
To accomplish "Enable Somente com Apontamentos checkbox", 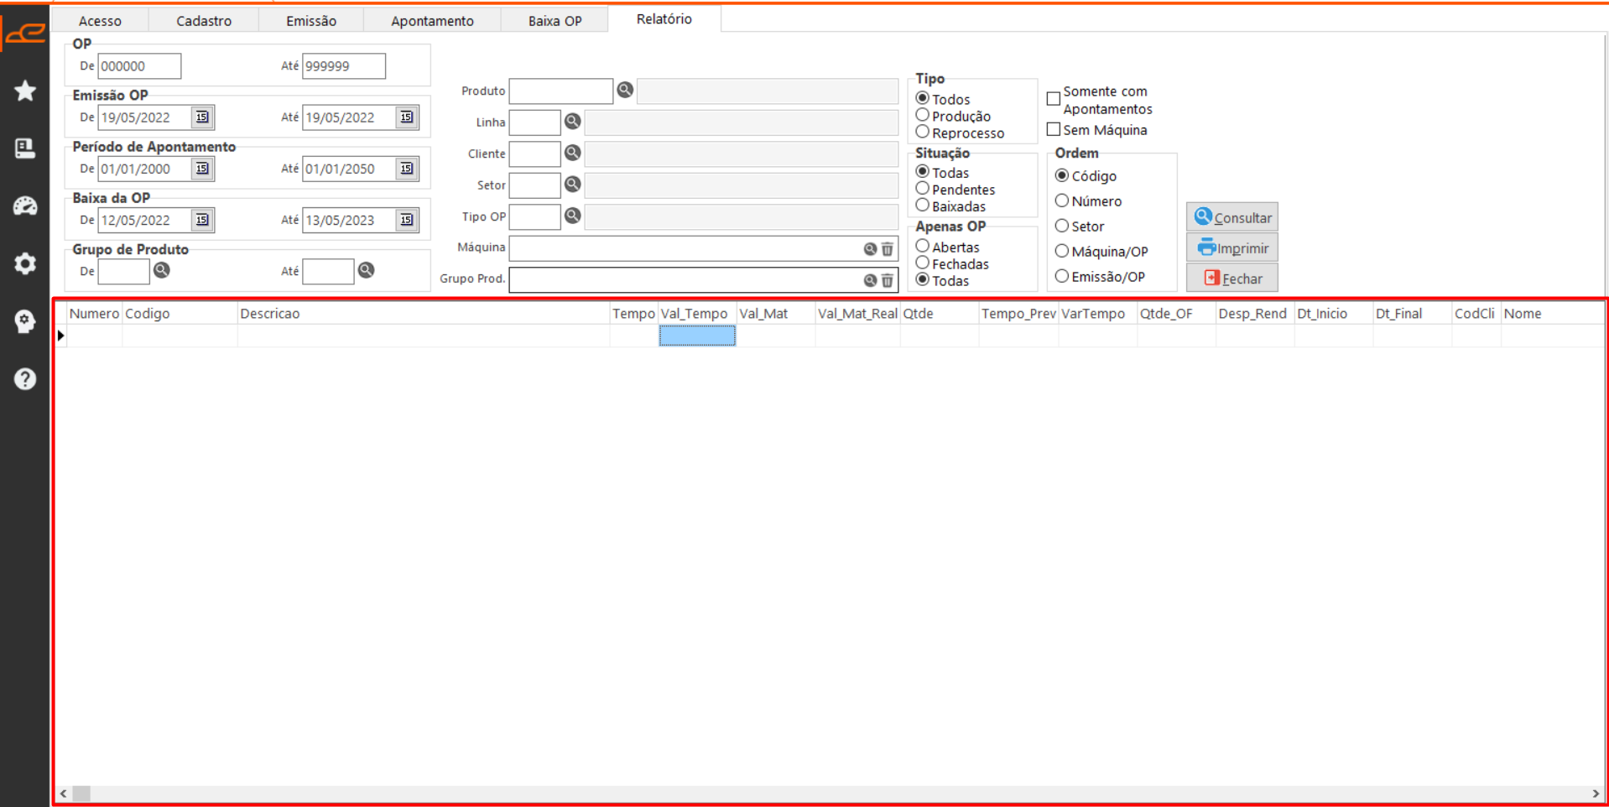I will [1054, 99].
